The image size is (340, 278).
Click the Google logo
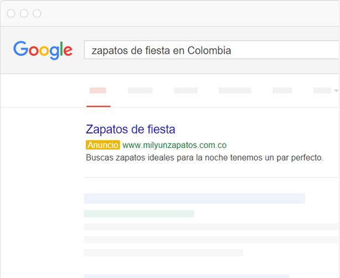(x=43, y=50)
